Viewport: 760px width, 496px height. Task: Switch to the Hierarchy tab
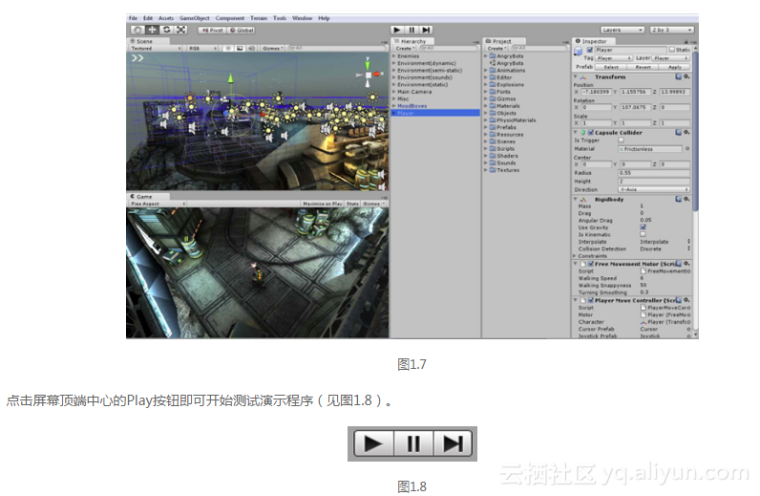pos(412,41)
